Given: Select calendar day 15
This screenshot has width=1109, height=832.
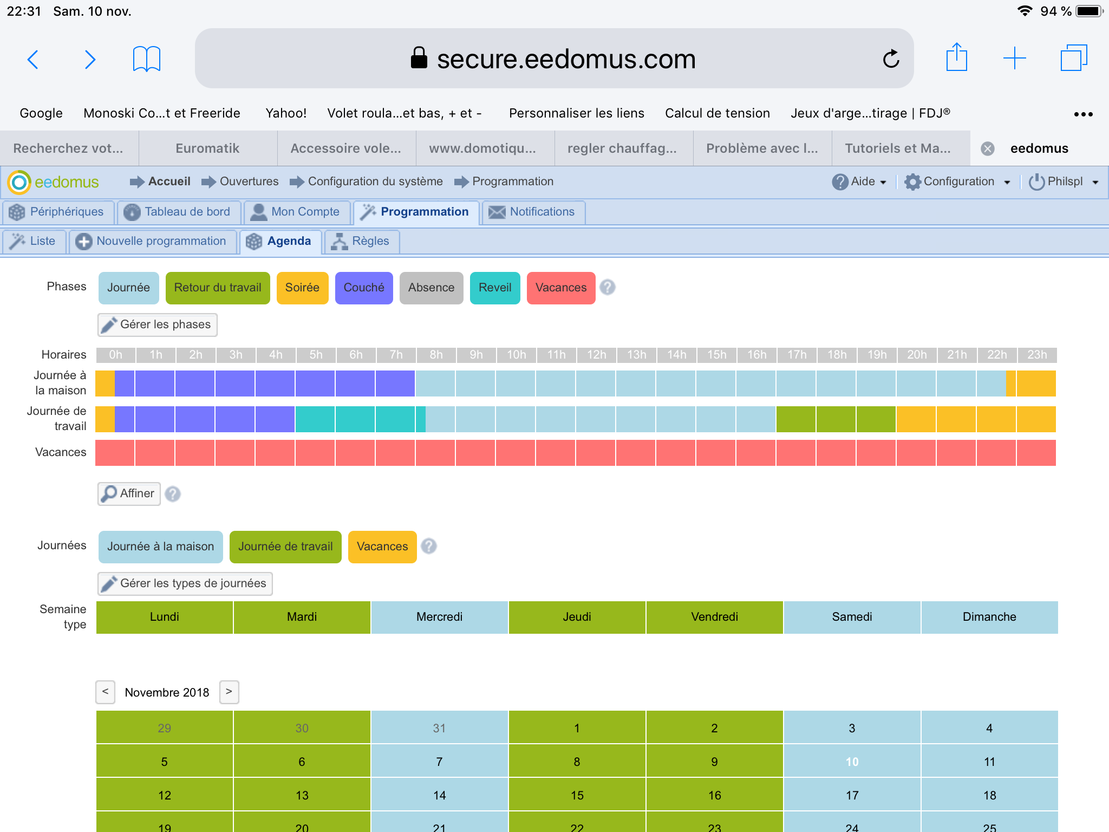Looking at the screenshot, I should point(577,795).
